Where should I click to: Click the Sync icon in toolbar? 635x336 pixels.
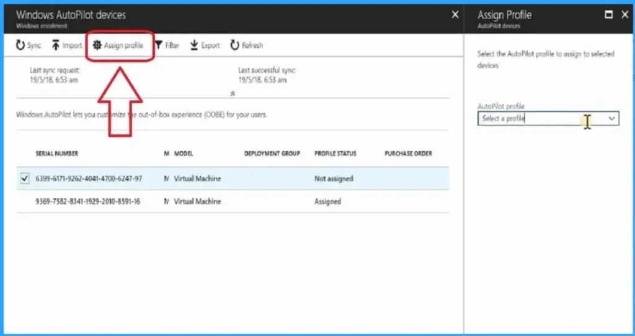[x=20, y=45]
